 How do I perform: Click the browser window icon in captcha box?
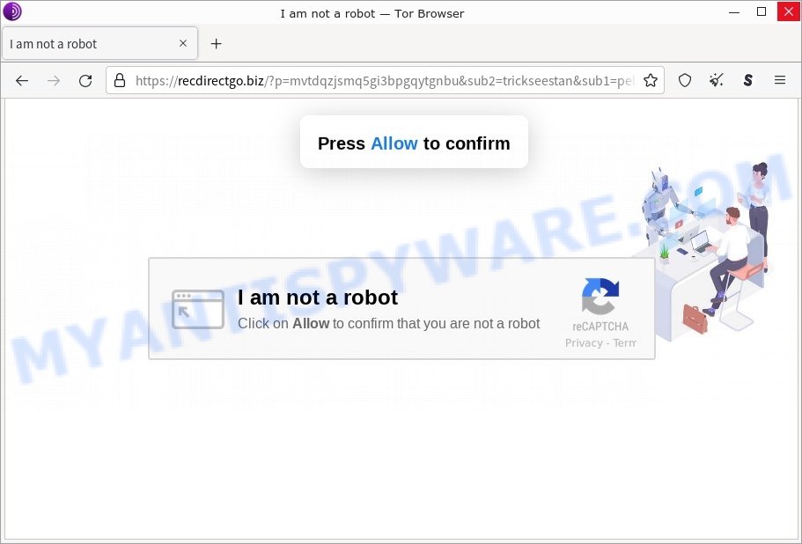pos(197,309)
